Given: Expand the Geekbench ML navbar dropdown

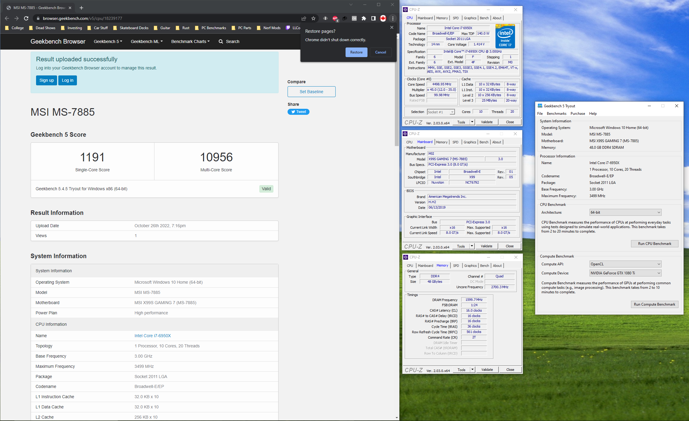Looking at the screenshot, I should point(147,41).
